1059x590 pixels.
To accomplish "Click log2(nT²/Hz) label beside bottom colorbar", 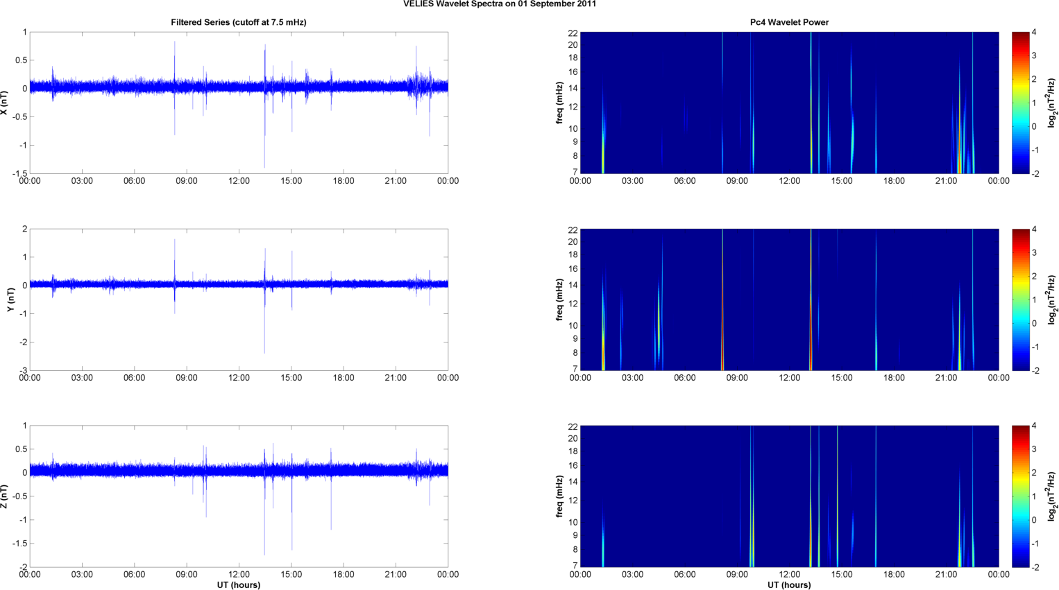I will tap(1052, 496).
